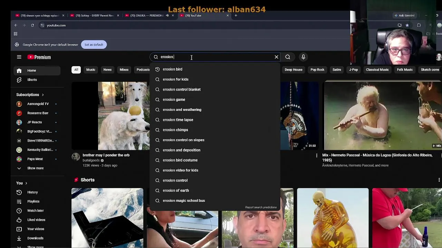Click the YouTube Premium logo

39,57
